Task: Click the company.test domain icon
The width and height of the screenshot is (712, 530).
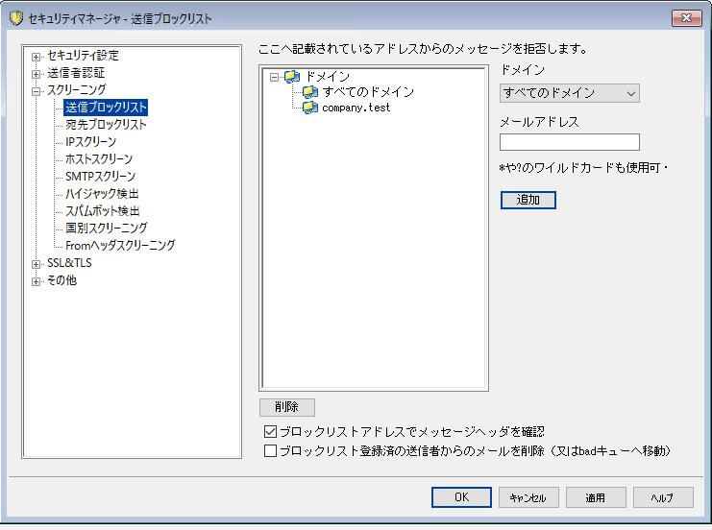Action: click(x=309, y=108)
